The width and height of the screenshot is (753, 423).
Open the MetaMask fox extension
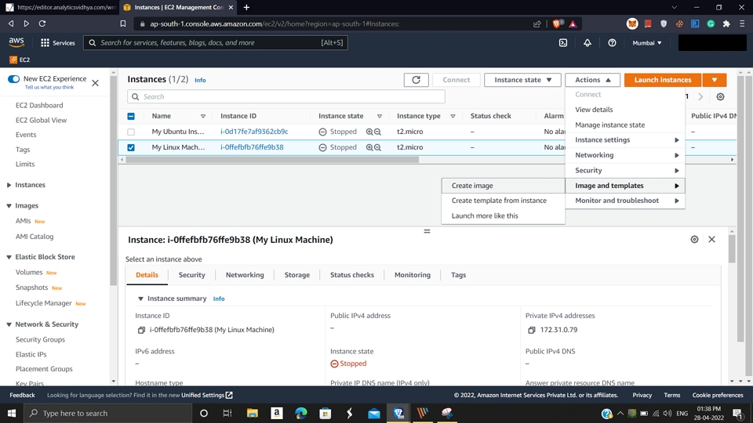click(632, 23)
